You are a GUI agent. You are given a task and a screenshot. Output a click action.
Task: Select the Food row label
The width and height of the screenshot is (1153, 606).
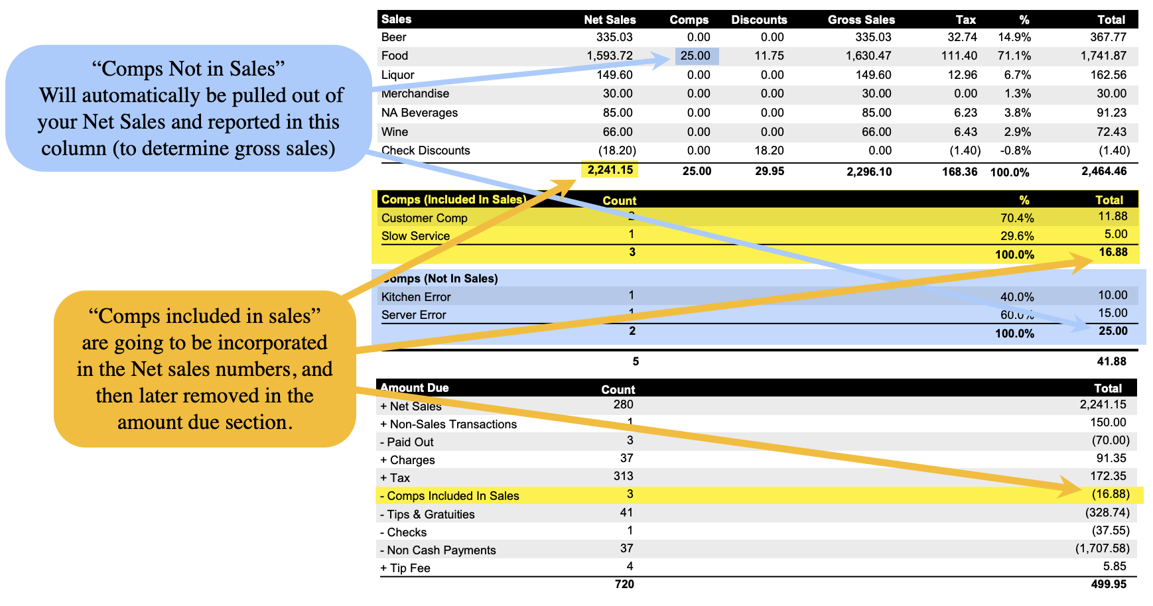tap(395, 56)
